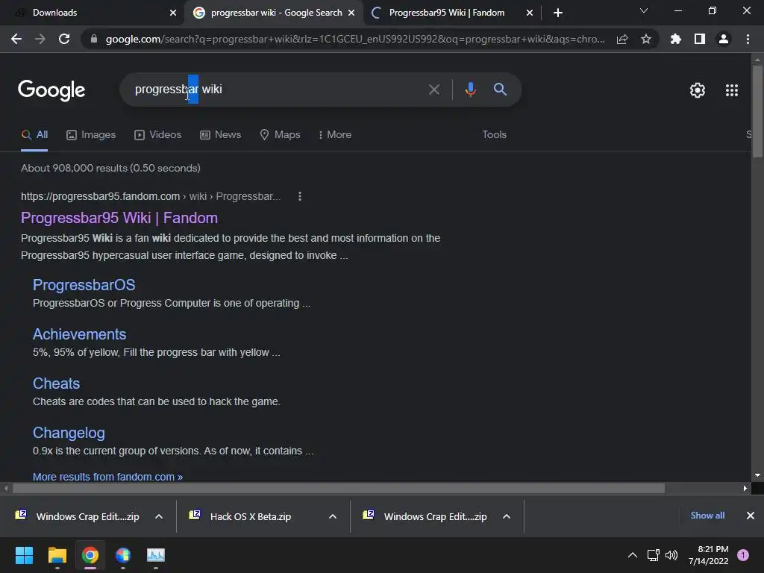Switch to Maps results
The height and width of the screenshot is (573, 764).
point(280,135)
